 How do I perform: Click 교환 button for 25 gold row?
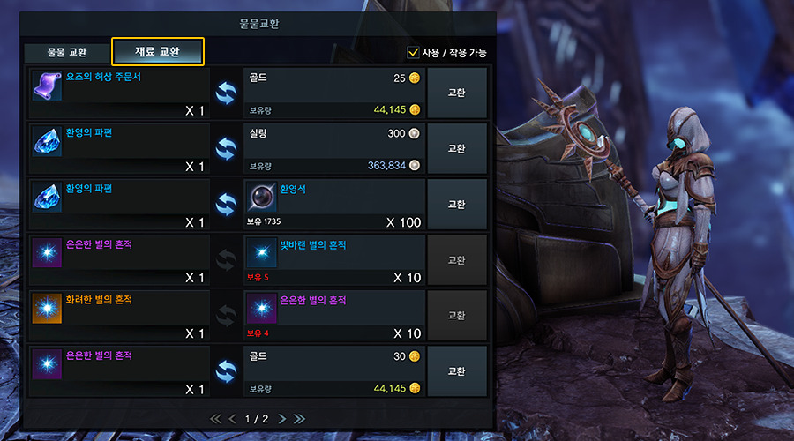(x=457, y=93)
